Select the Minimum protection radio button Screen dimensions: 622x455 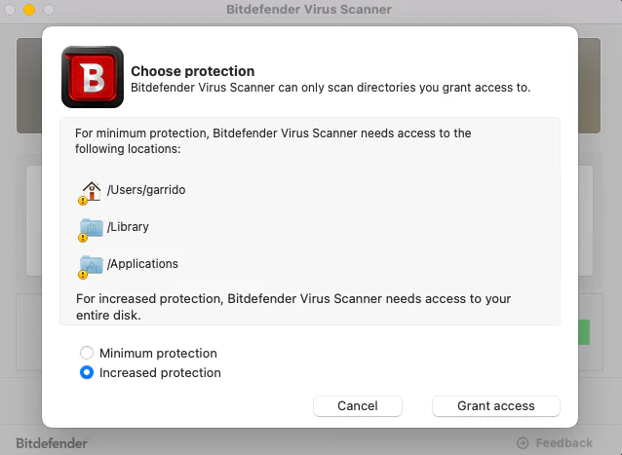click(87, 354)
